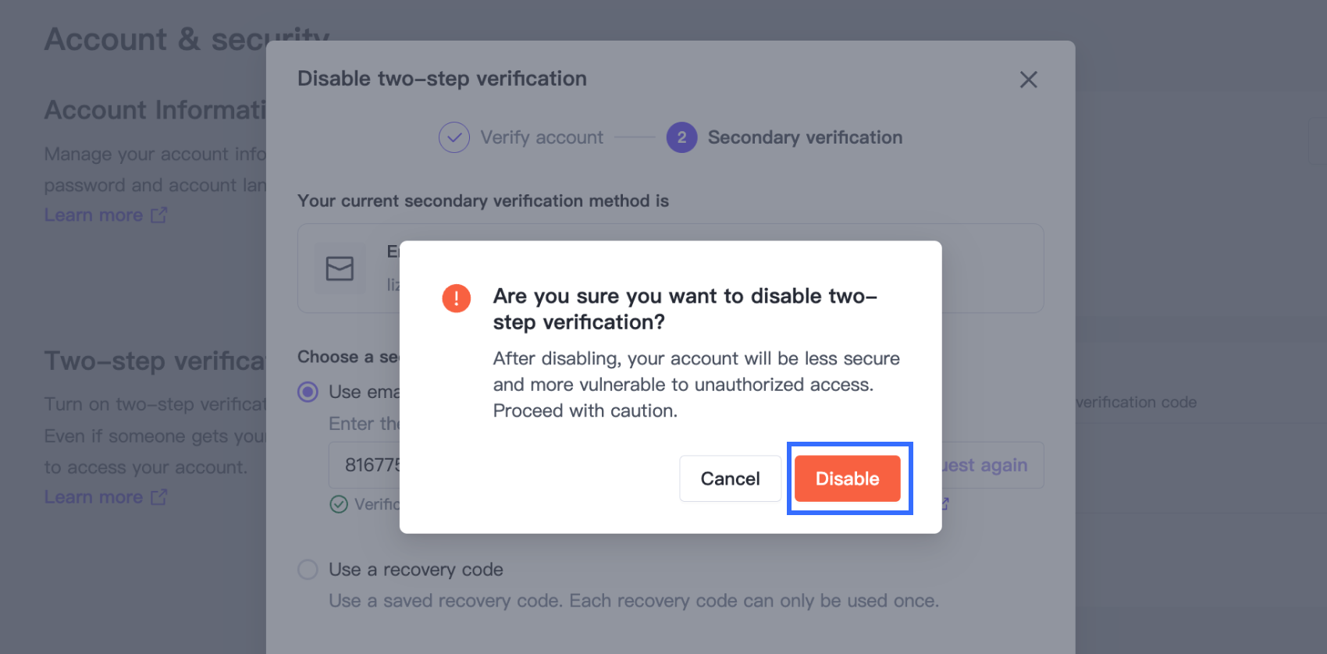
Task: Confirm with the red Disable button
Action: tap(847, 478)
